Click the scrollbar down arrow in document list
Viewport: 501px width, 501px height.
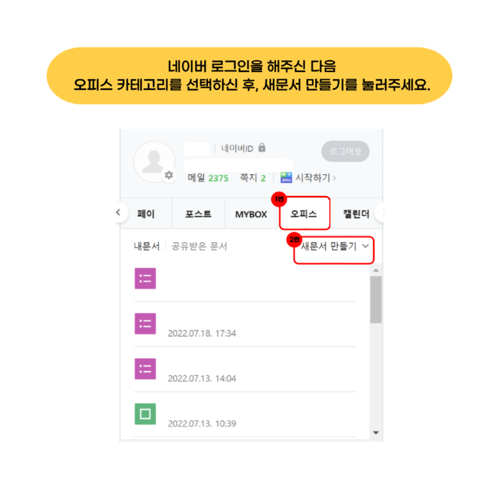point(376,433)
